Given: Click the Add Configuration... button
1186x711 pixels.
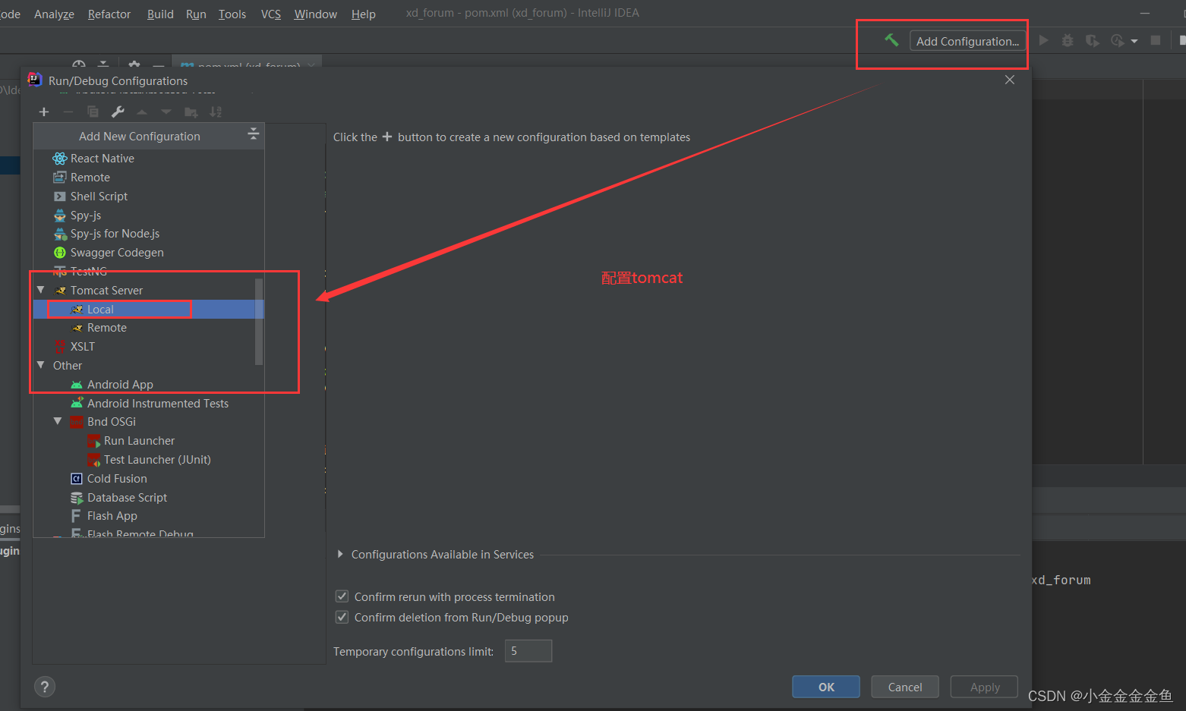Looking at the screenshot, I should click(x=967, y=41).
